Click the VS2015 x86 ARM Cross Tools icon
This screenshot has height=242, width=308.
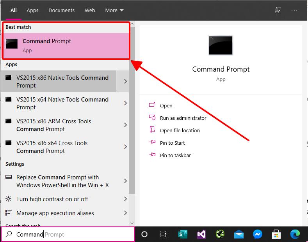9,121
